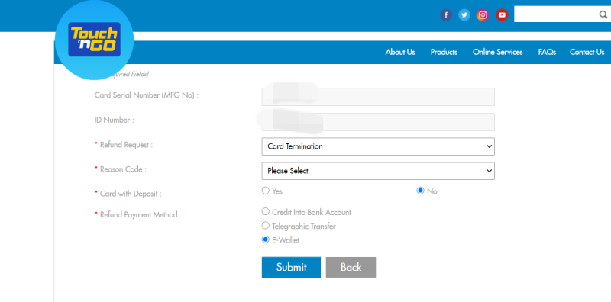The width and height of the screenshot is (611, 302).
Task: Select the E-Wallet refund method
Action: 265,239
